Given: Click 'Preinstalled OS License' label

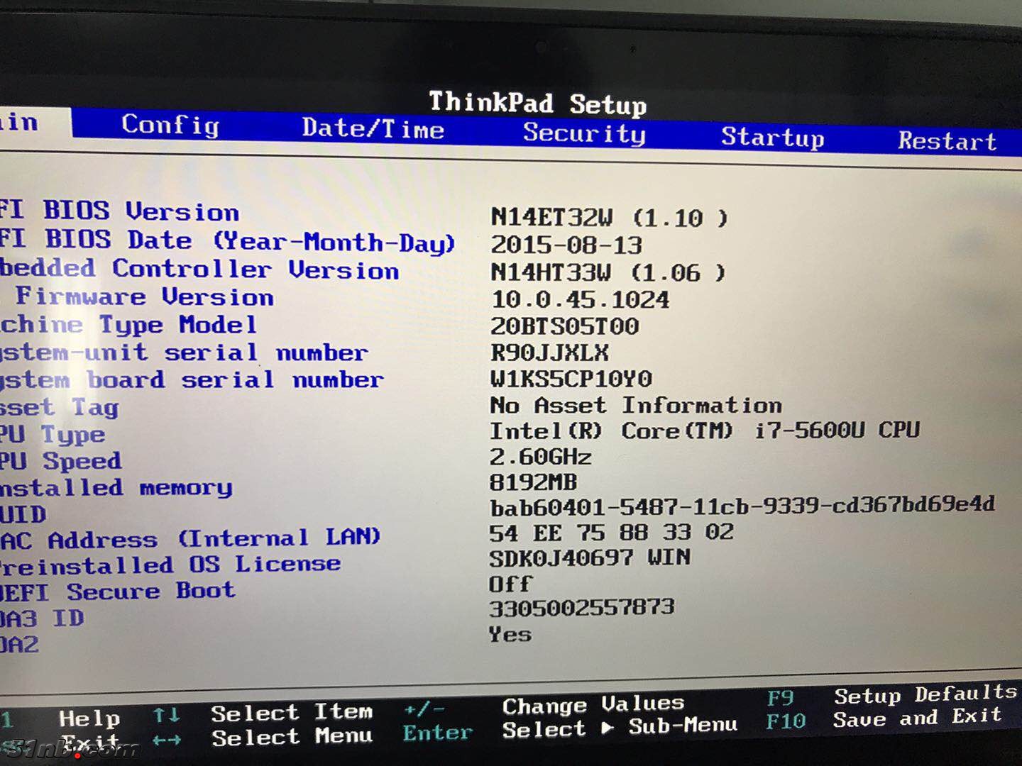Looking at the screenshot, I should 170,565.
